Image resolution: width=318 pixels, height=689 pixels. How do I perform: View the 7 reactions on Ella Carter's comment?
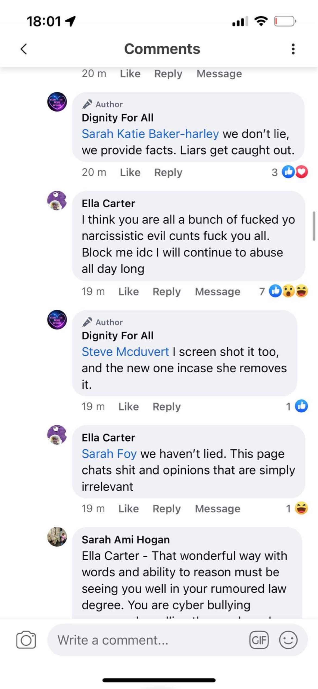[283, 291]
